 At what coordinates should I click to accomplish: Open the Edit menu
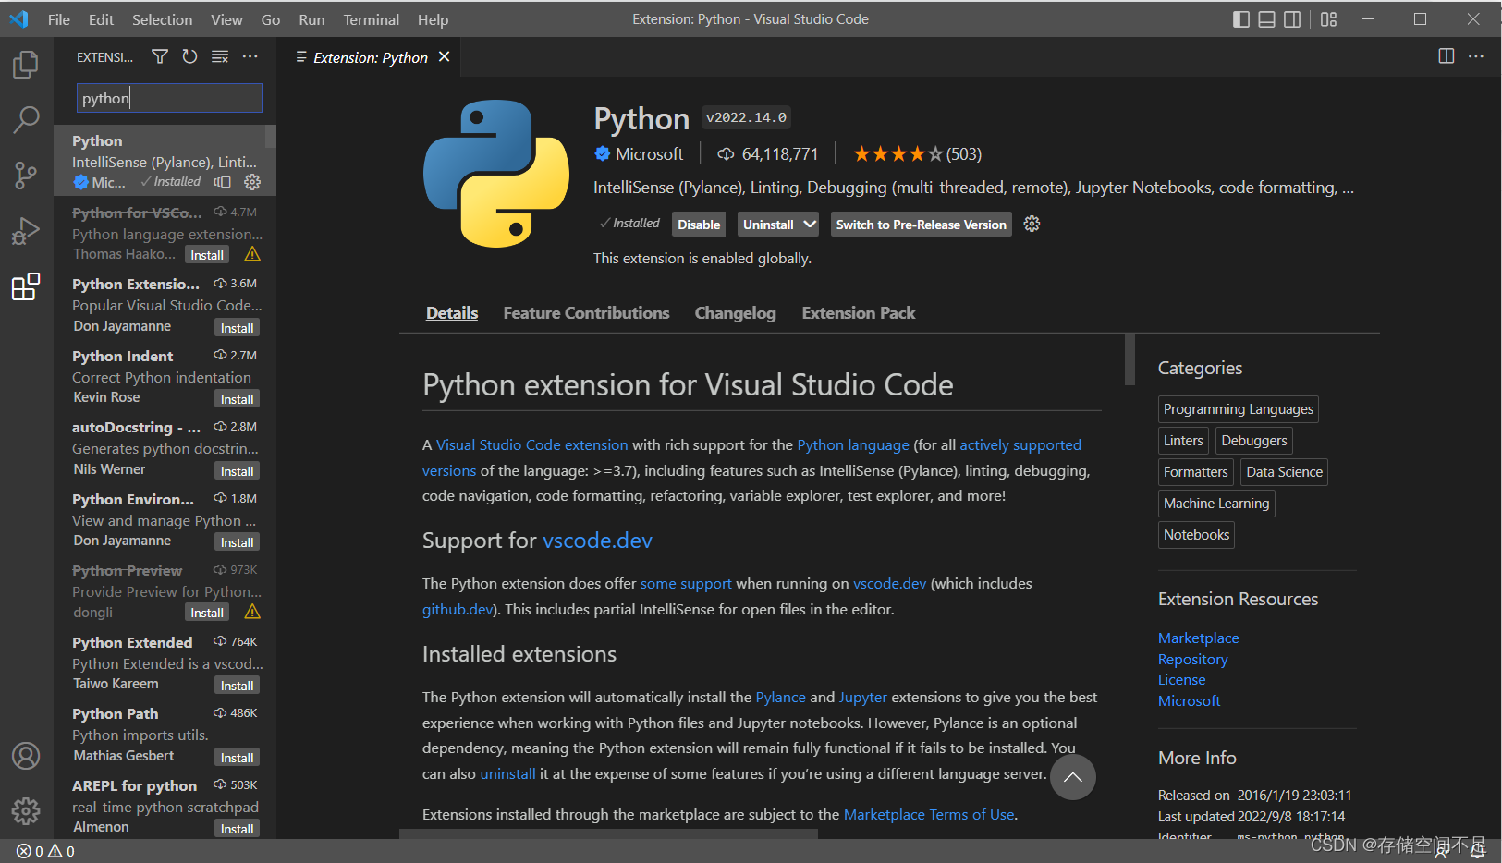(x=102, y=19)
